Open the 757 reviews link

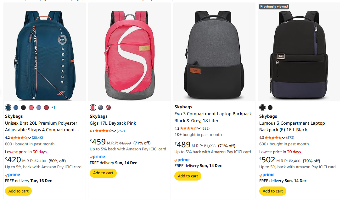coord(121,131)
